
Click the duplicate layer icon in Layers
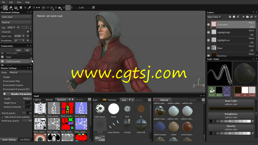[252, 17]
